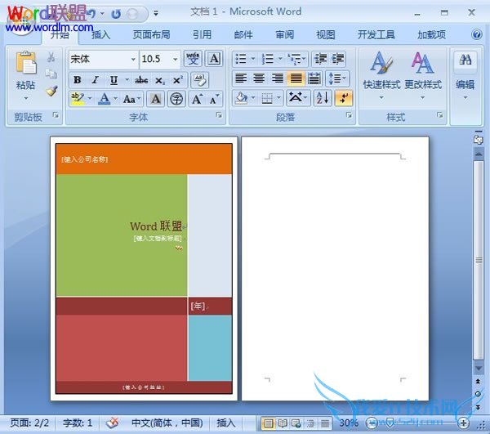
Task: Toggle Subscript formatting
Action: (160, 80)
